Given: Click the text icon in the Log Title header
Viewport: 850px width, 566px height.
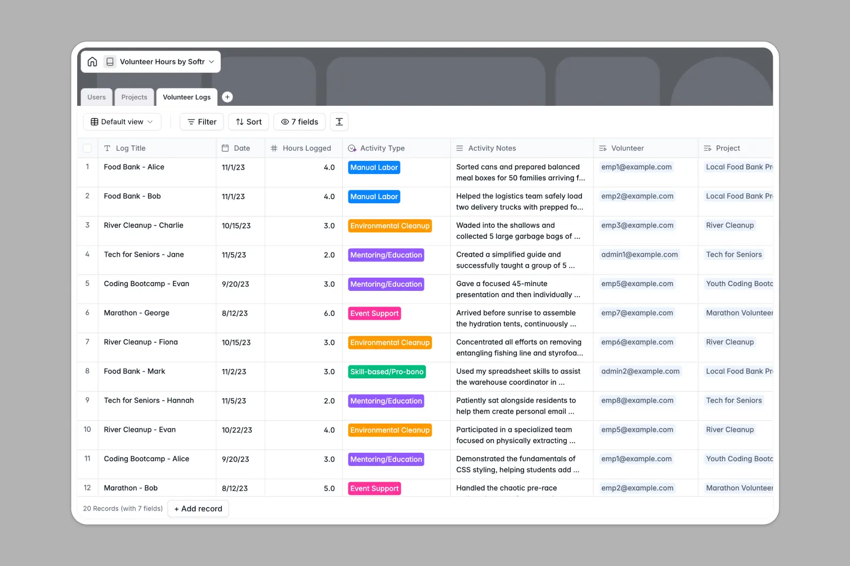Looking at the screenshot, I should point(107,148).
